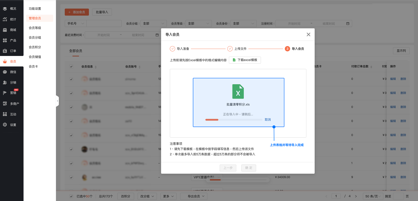Uncheck the first member row checkbox

[x=71, y=79]
